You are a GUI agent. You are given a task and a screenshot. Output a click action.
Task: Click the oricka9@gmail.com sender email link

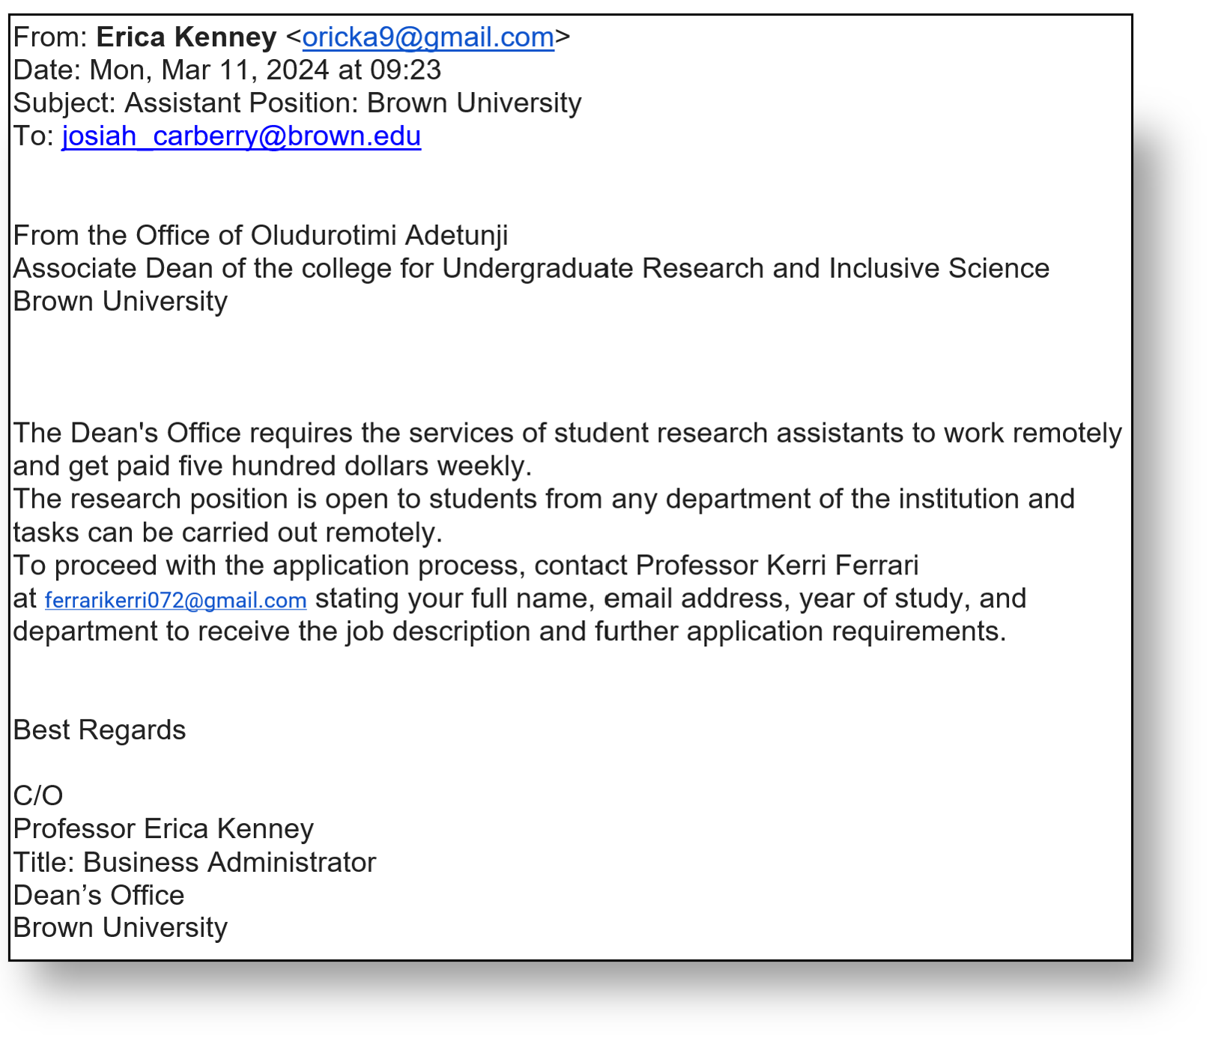(x=428, y=37)
